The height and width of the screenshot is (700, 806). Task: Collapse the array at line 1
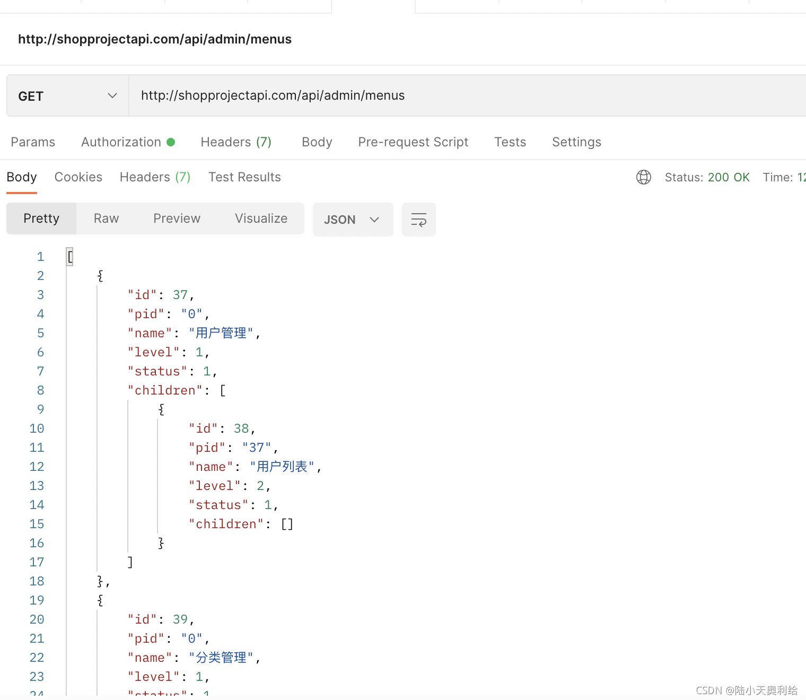tap(70, 257)
